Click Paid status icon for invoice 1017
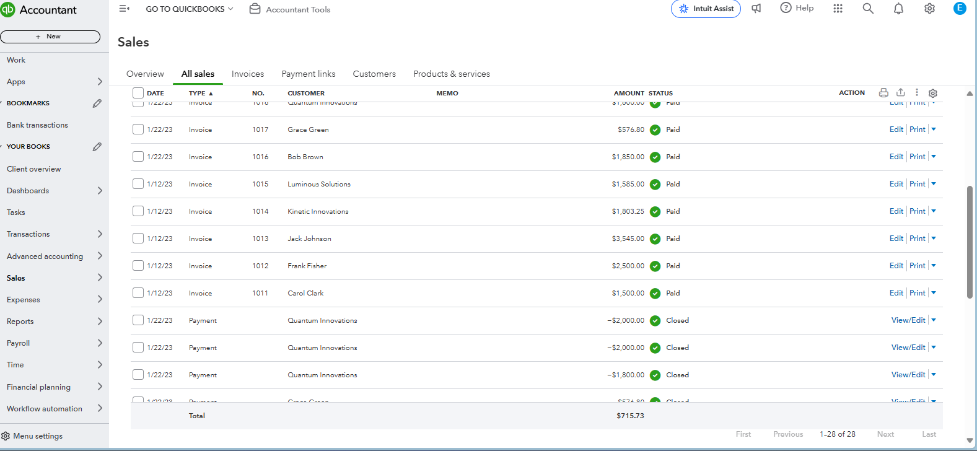 [x=655, y=130]
